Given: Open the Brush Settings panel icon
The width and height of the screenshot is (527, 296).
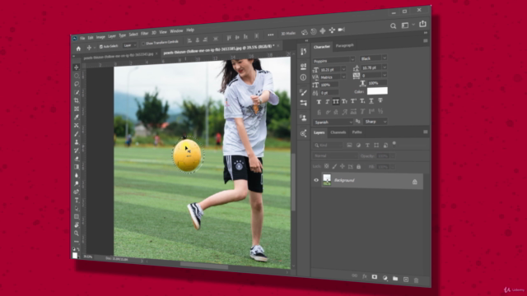Looking at the screenshot, I should point(303,92).
